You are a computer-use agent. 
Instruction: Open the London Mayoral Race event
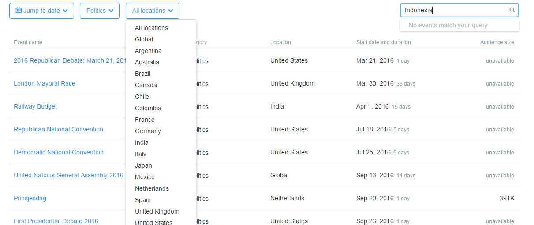45,83
